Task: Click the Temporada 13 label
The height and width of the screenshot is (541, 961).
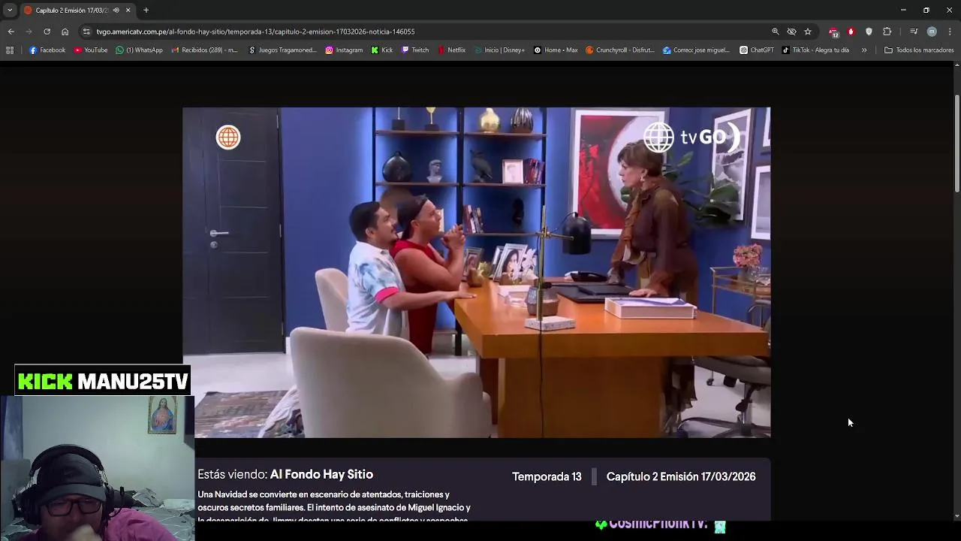Action: click(x=547, y=477)
